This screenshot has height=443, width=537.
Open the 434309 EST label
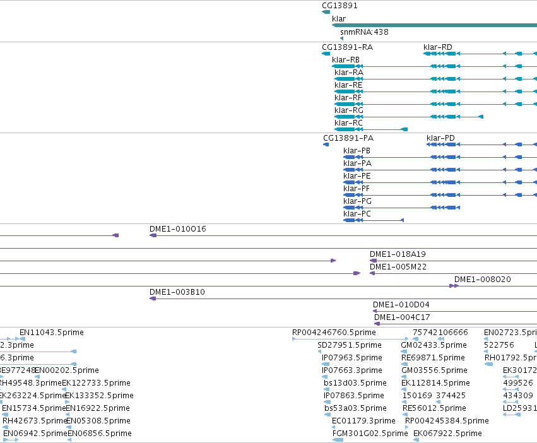518,396
